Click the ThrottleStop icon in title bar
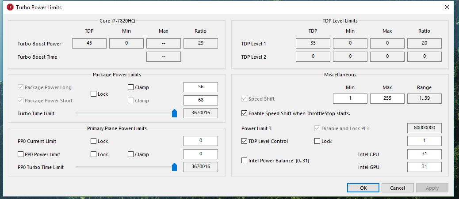 10,8
